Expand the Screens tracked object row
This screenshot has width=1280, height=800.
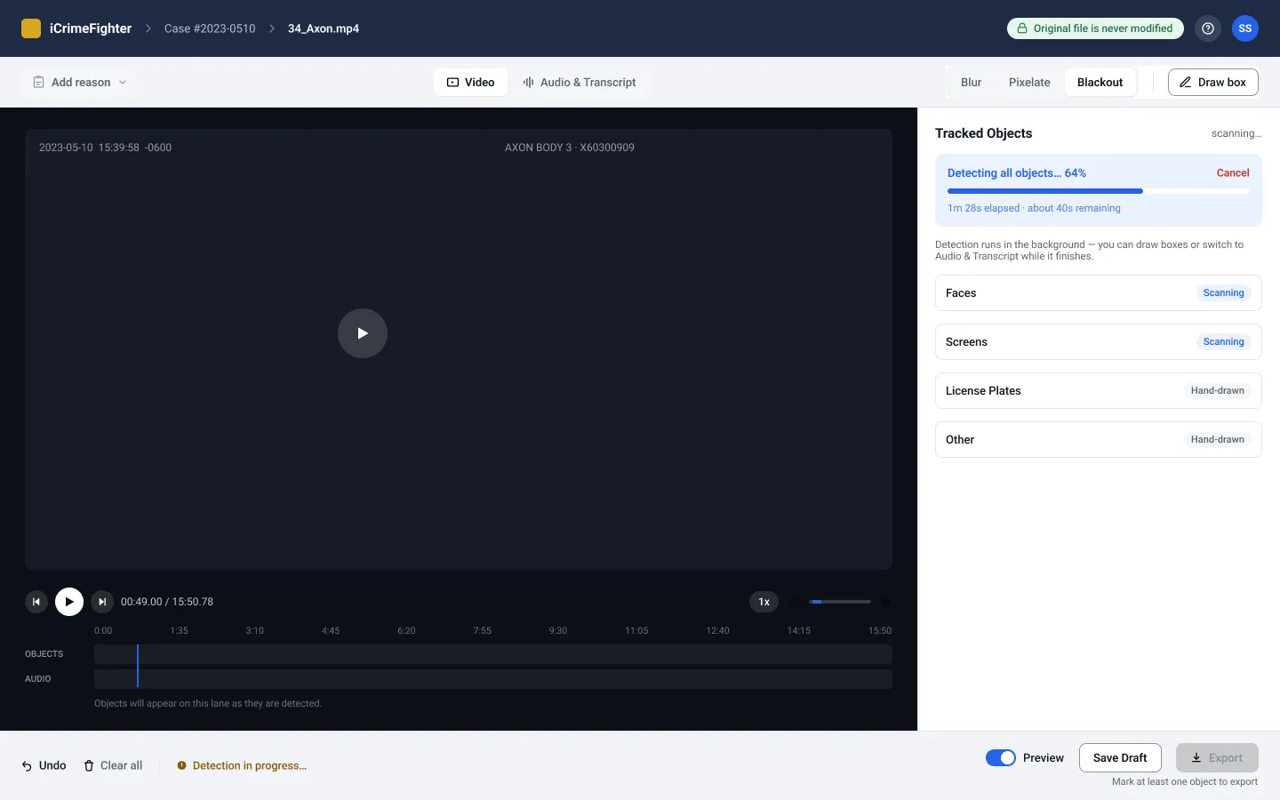point(1099,342)
